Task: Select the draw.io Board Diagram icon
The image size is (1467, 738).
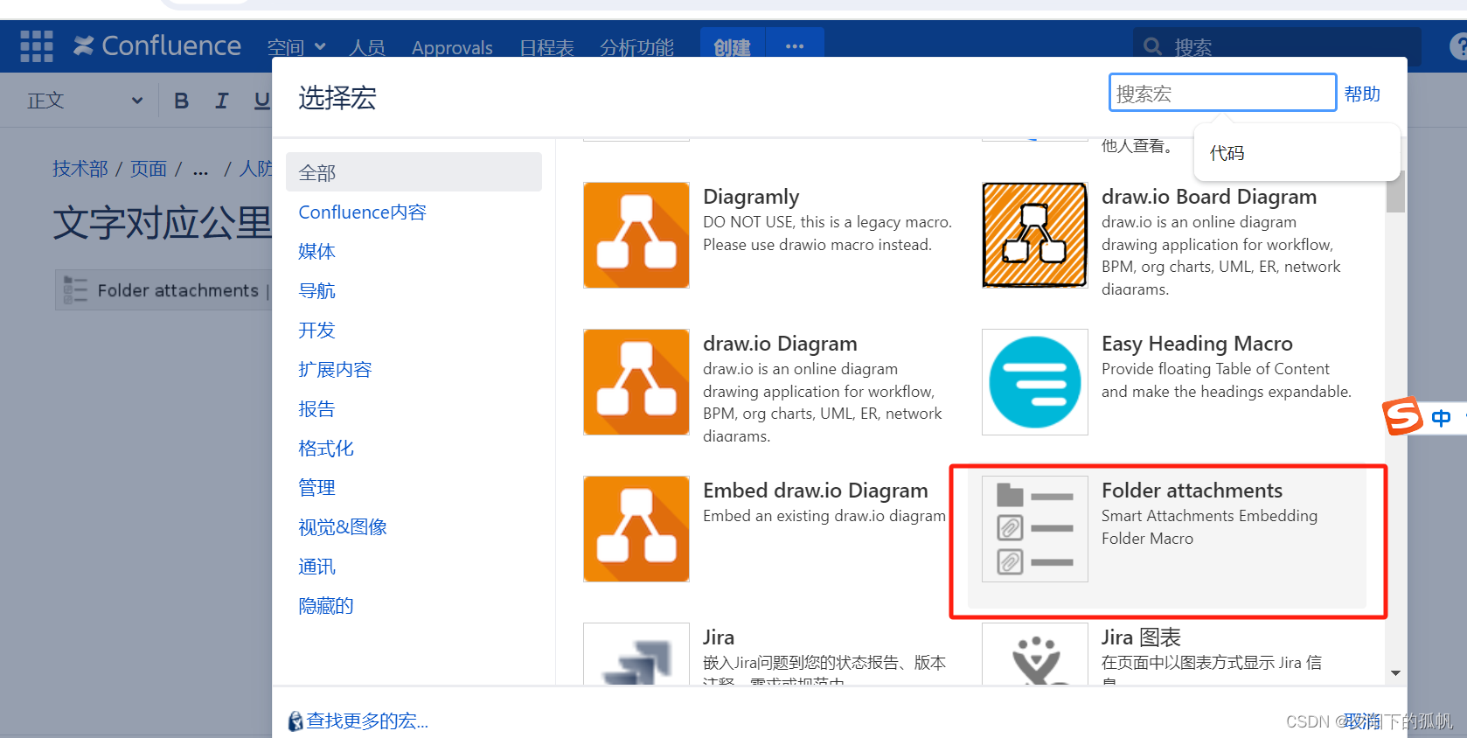Action: click(1035, 235)
